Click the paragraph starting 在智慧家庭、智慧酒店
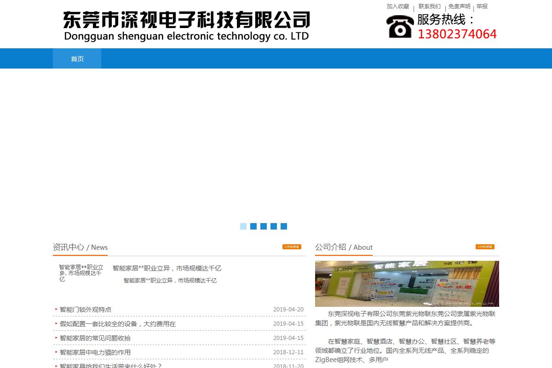 [405, 351]
